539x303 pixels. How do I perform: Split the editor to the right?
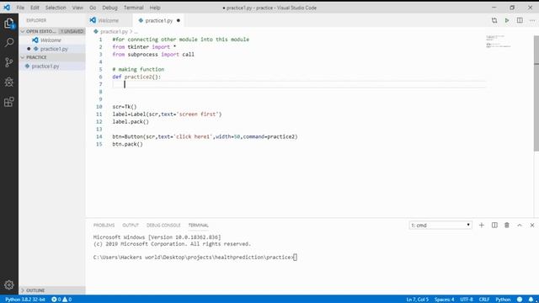coord(520,20)
